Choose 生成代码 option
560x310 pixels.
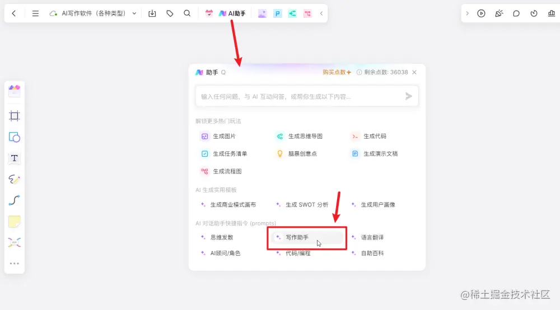[x=369, y=137]
